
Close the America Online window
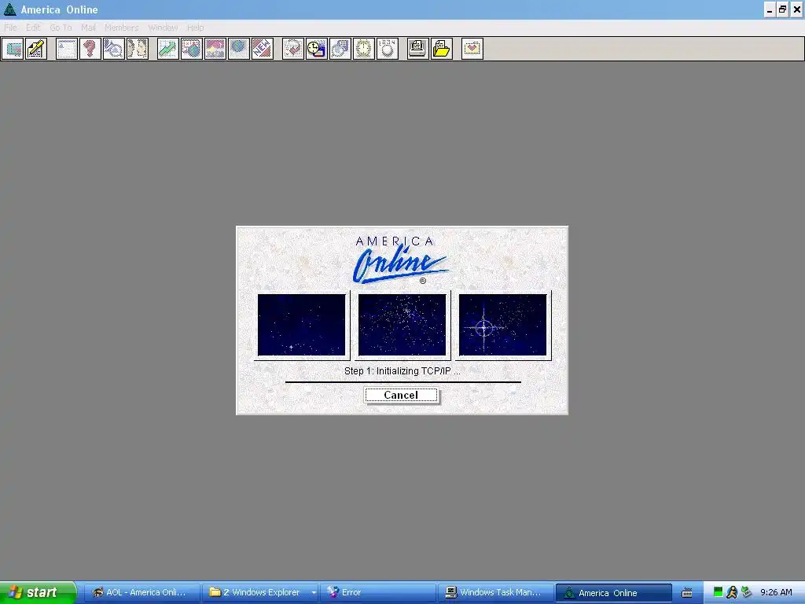797,9
